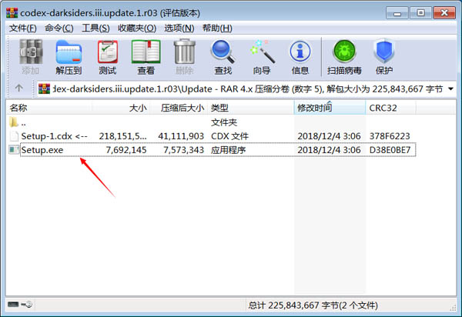Click the drive icon in status bar
462x317 pixels.
click(13, 304)
